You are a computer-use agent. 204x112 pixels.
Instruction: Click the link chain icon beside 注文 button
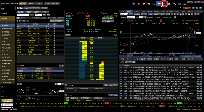180,8
